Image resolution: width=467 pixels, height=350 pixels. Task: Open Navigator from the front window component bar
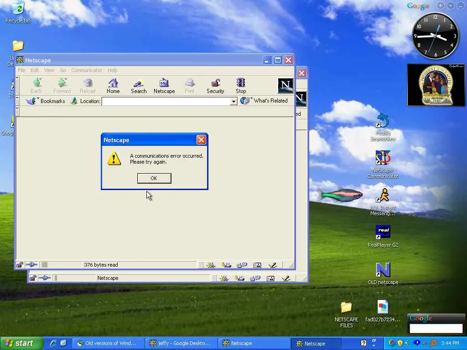pyautogui.click(x=211, y=265)
